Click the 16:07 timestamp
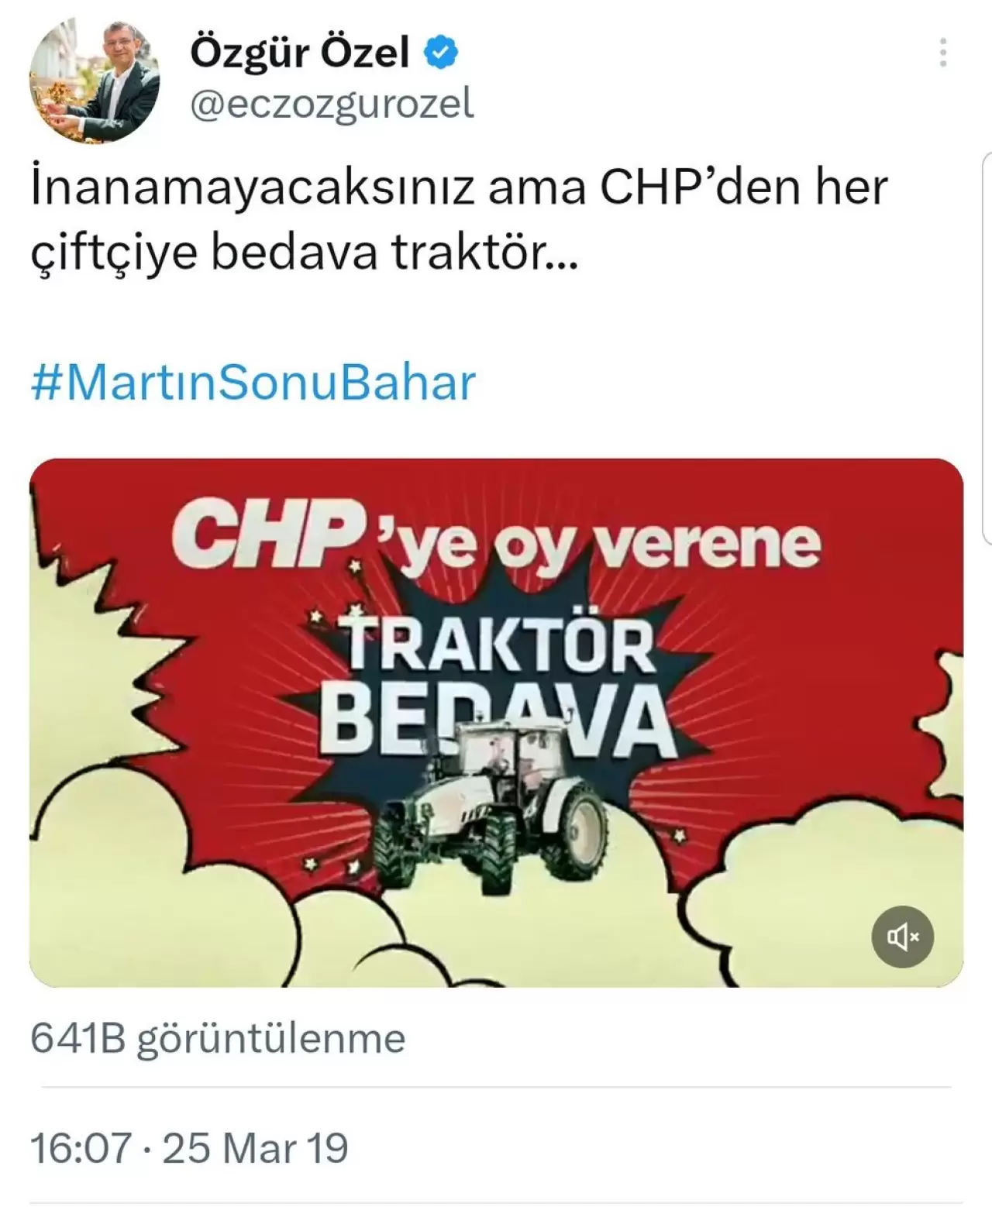The image size is (992, 1207). point(81,1147)
